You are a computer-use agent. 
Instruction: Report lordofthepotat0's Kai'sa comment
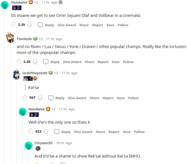tap(108, 98)
